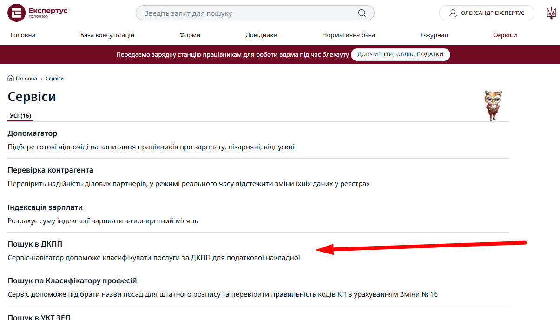
Task: Navigate to Нормативна база
Action: coord(349,35)
